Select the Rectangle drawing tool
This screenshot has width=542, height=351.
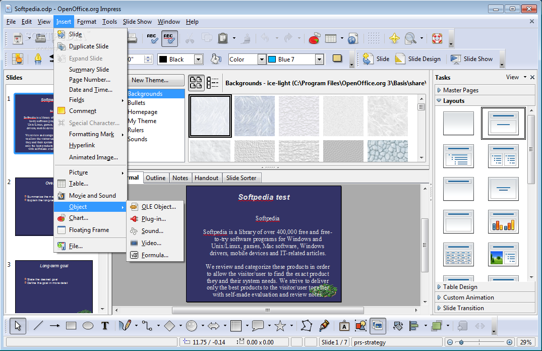pos(71,326)
